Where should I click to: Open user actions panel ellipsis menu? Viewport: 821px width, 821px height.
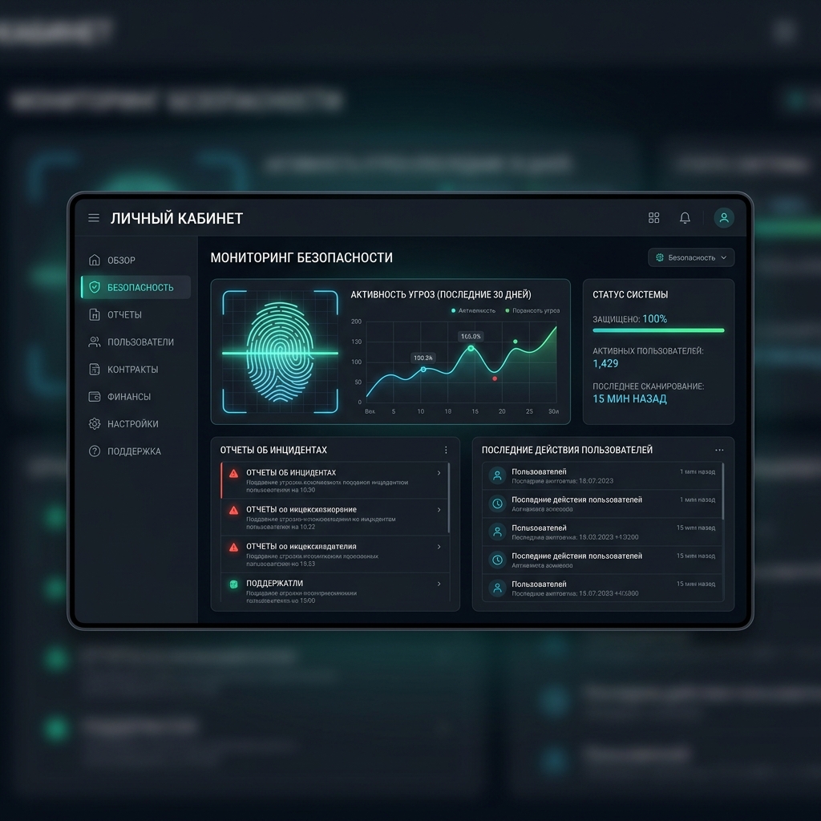coord(719,450)
